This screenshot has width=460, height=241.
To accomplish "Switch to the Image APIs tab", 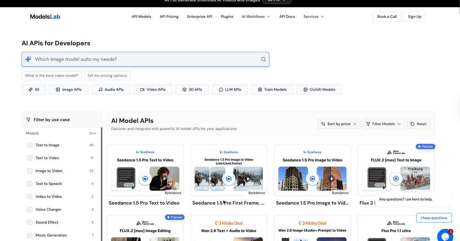I will tap(69, 90).
